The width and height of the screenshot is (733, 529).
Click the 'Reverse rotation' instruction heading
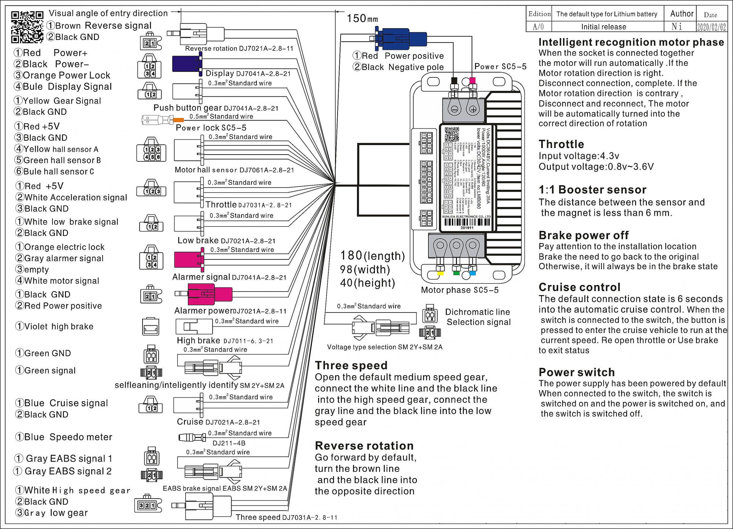[364, 445]
